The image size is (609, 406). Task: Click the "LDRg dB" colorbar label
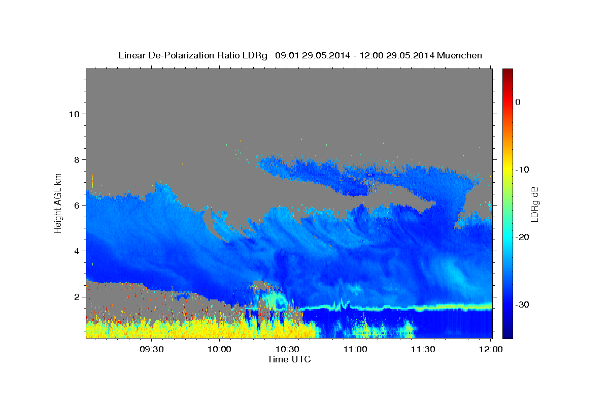click(534, 204)
